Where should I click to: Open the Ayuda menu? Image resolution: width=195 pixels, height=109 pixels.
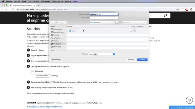coord(75,1)
